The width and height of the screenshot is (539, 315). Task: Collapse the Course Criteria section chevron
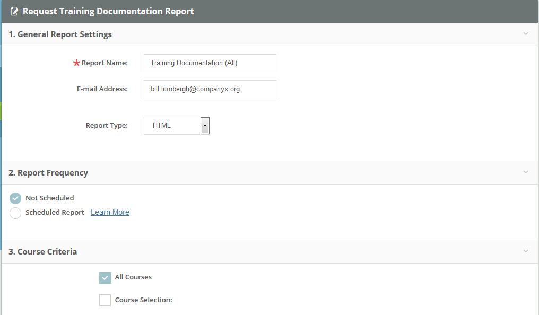click(526, 251)
